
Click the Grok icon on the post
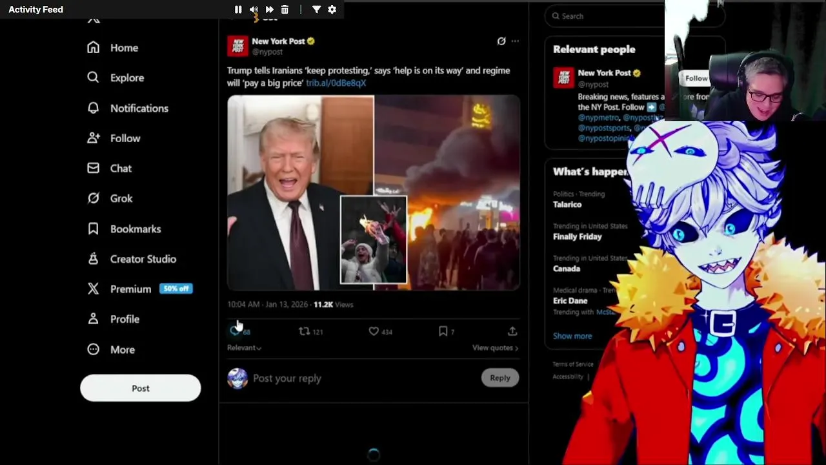[x=501, y=41]
